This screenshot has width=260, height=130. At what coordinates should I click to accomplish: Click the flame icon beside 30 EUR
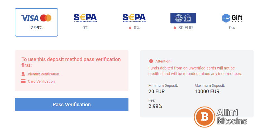[x=175, y=28]
